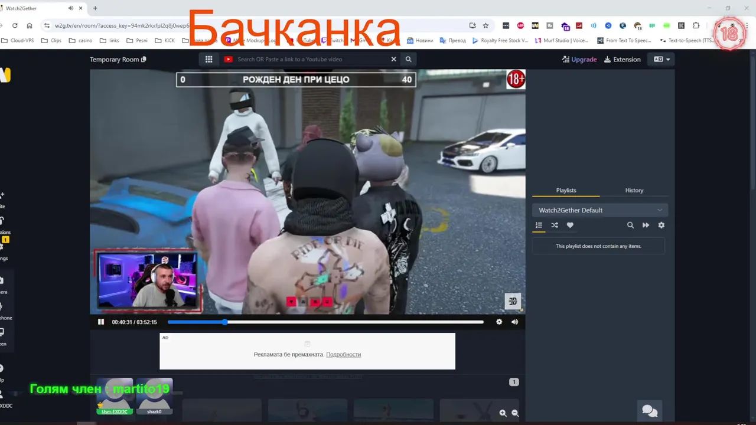Click the Подробности ad link
This screenshot has width=756, height=425.
343,354
